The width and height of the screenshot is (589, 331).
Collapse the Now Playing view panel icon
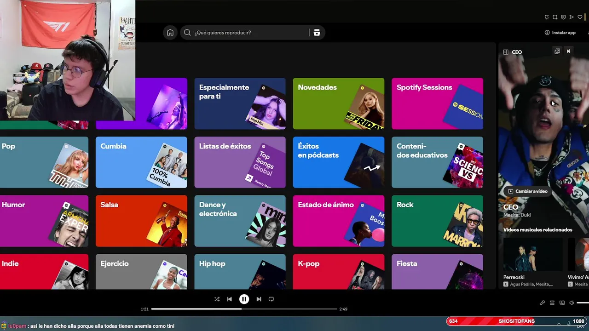point(506,52)
